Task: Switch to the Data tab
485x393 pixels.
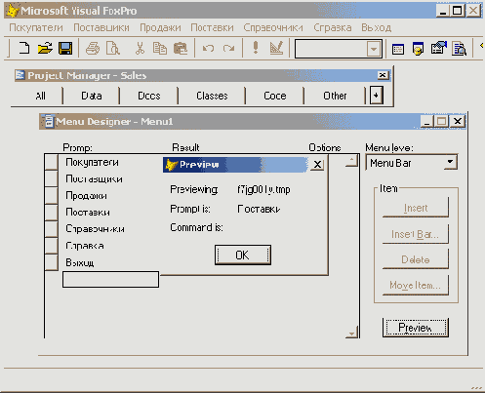Action: tap(92, 96)
